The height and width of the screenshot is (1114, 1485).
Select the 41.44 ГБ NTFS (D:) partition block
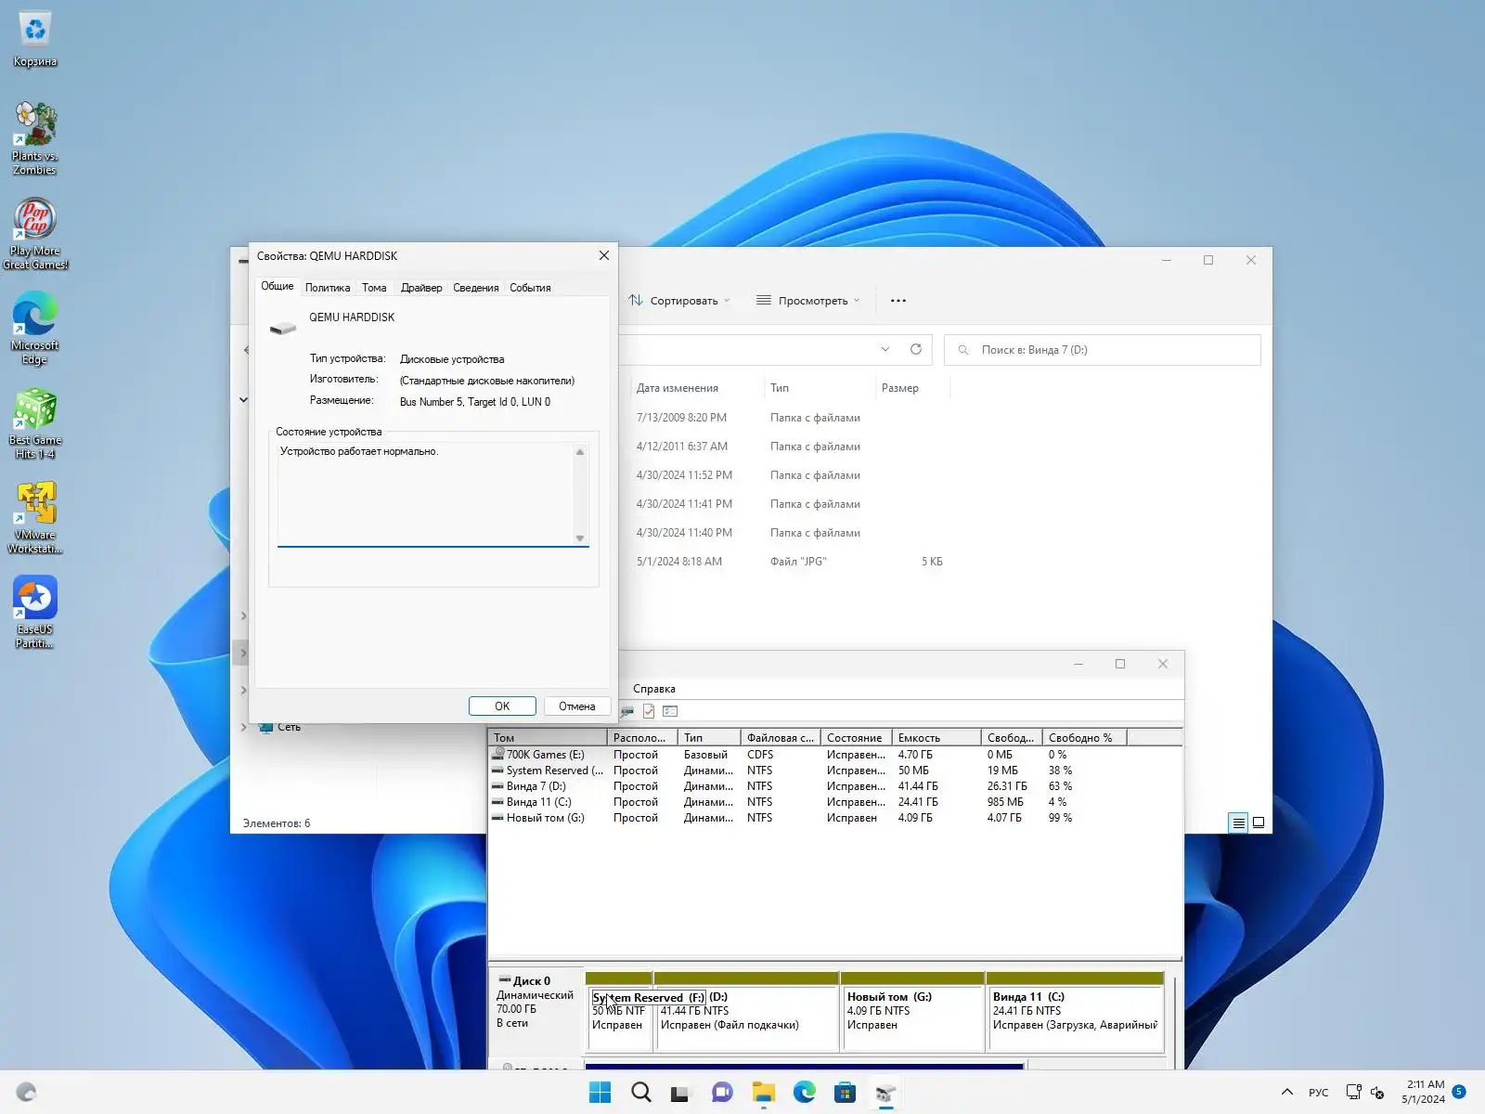pos(747,1011)
